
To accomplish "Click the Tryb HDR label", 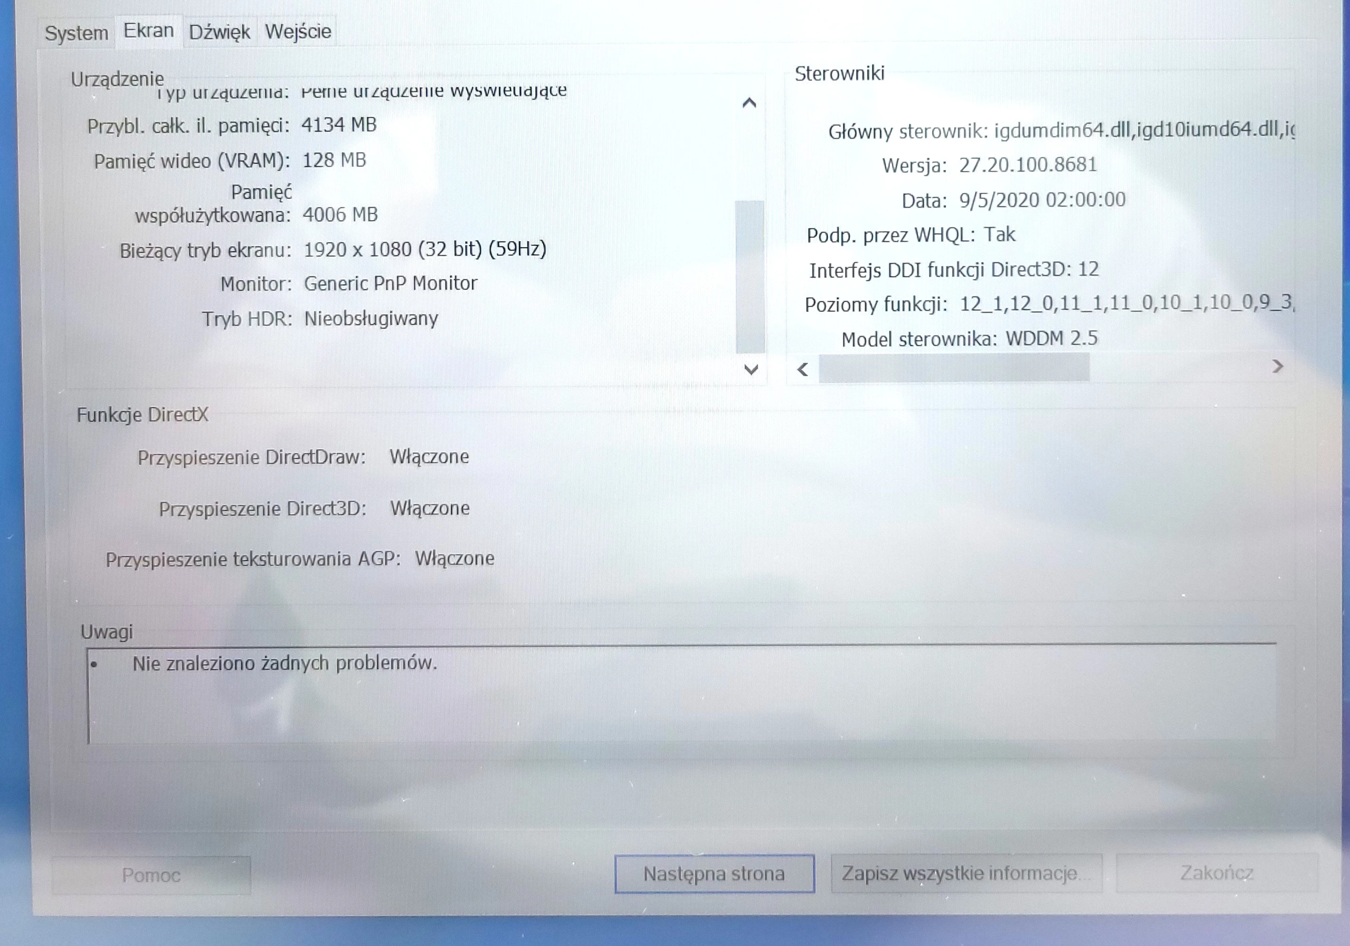I will tap(247, 319).
